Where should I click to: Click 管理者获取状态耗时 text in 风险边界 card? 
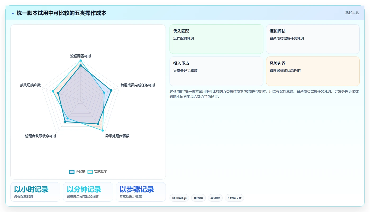285,70
